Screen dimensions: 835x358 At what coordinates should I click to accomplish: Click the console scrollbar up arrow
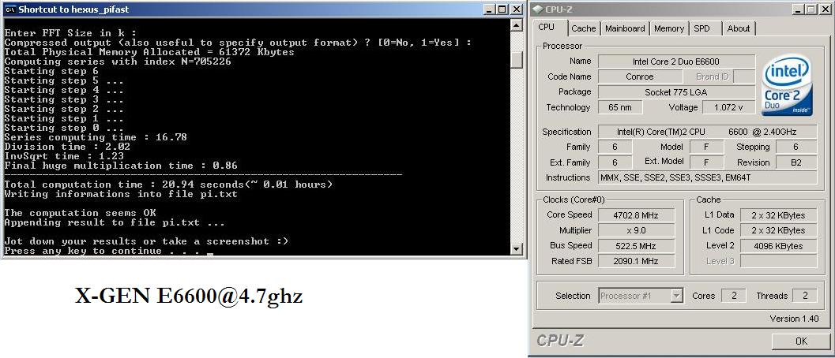516,25
